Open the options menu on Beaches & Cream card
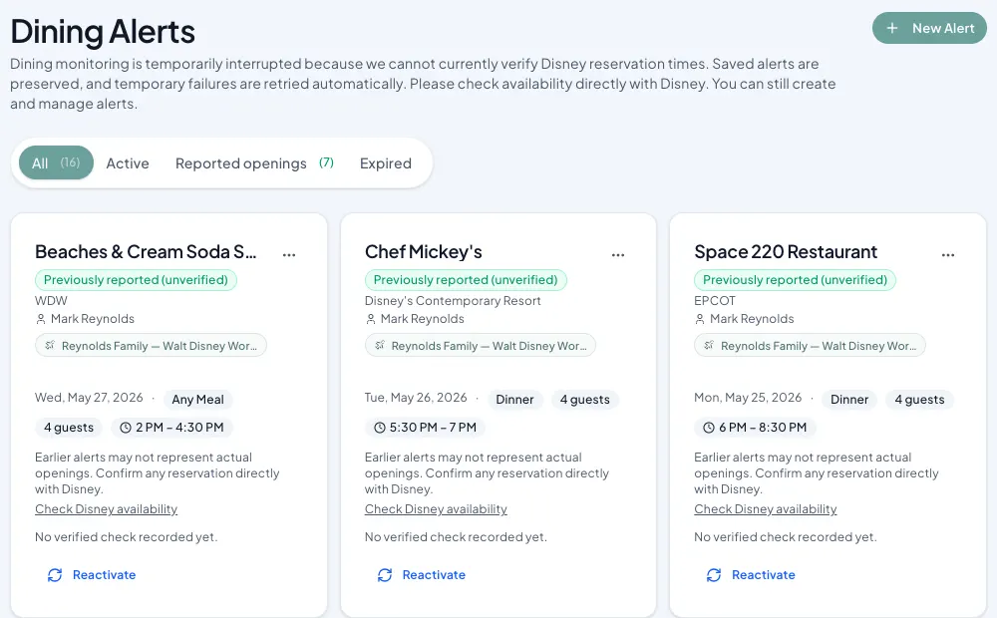Image resolution: width=997 pixels, height=618 pixels. click(289, 254)
